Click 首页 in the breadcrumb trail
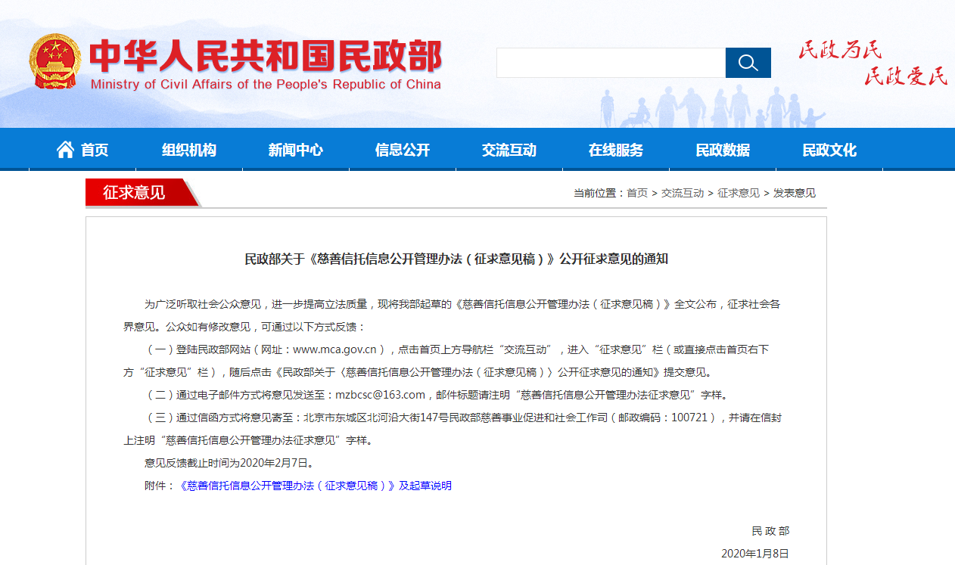The image size is (955, 565). (x=637, y=193)
